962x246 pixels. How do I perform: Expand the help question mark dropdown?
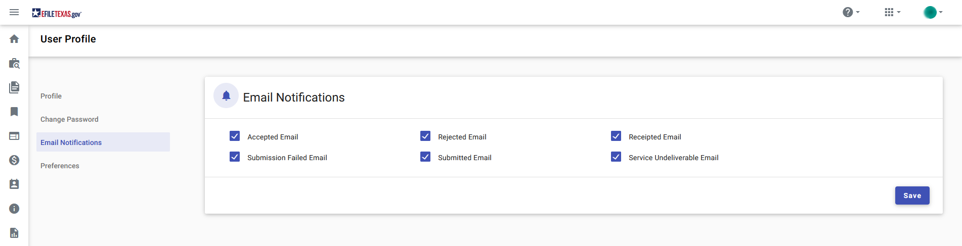click(851, 12)
